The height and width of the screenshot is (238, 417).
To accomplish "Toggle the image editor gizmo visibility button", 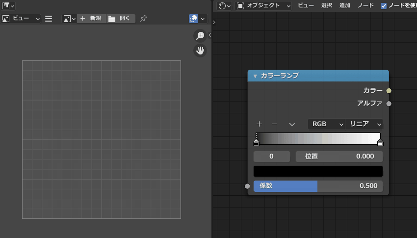I will point(193,19).
